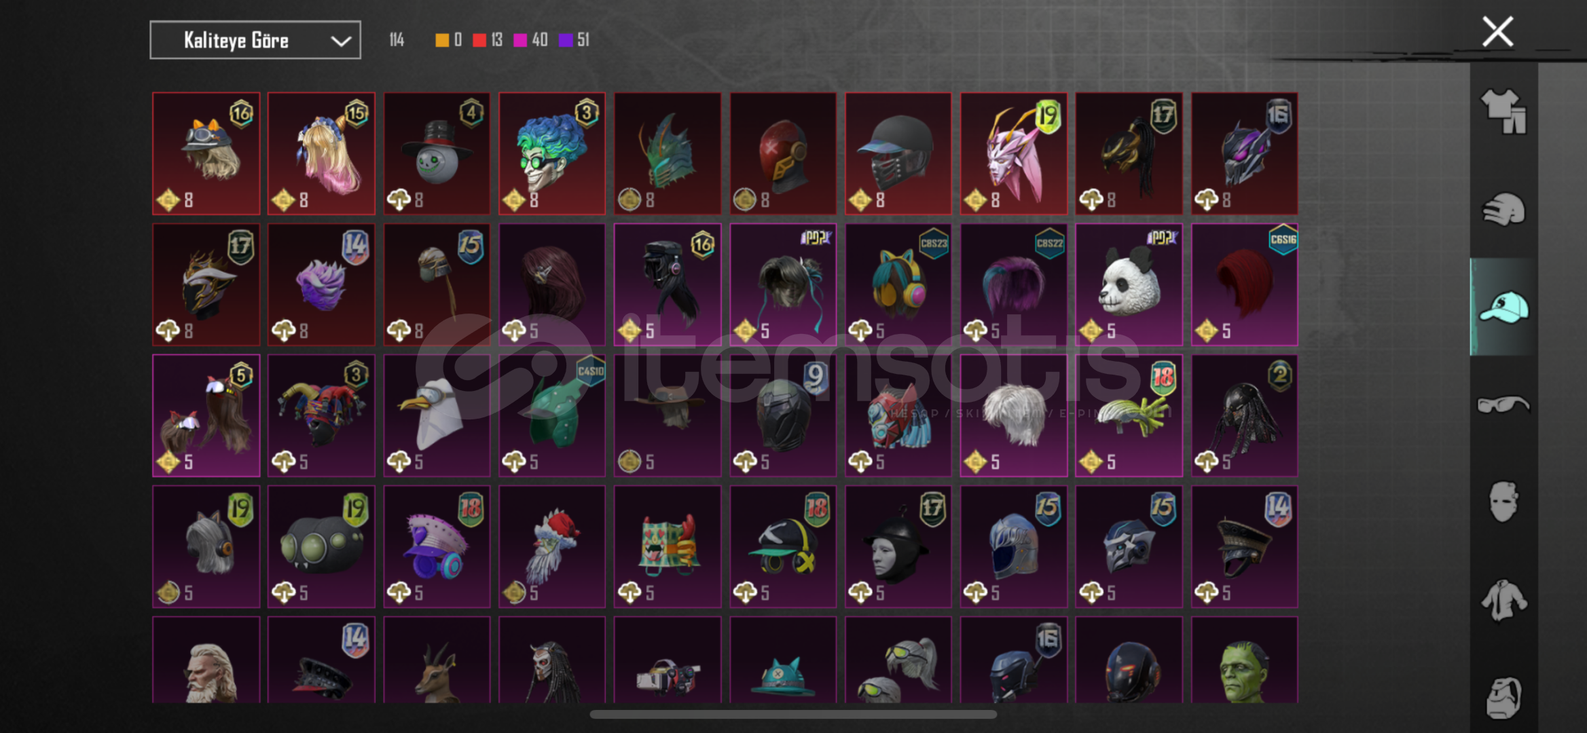Filter by the pink quality swatch
1587x733 pixels.
(x=520, y=40)
